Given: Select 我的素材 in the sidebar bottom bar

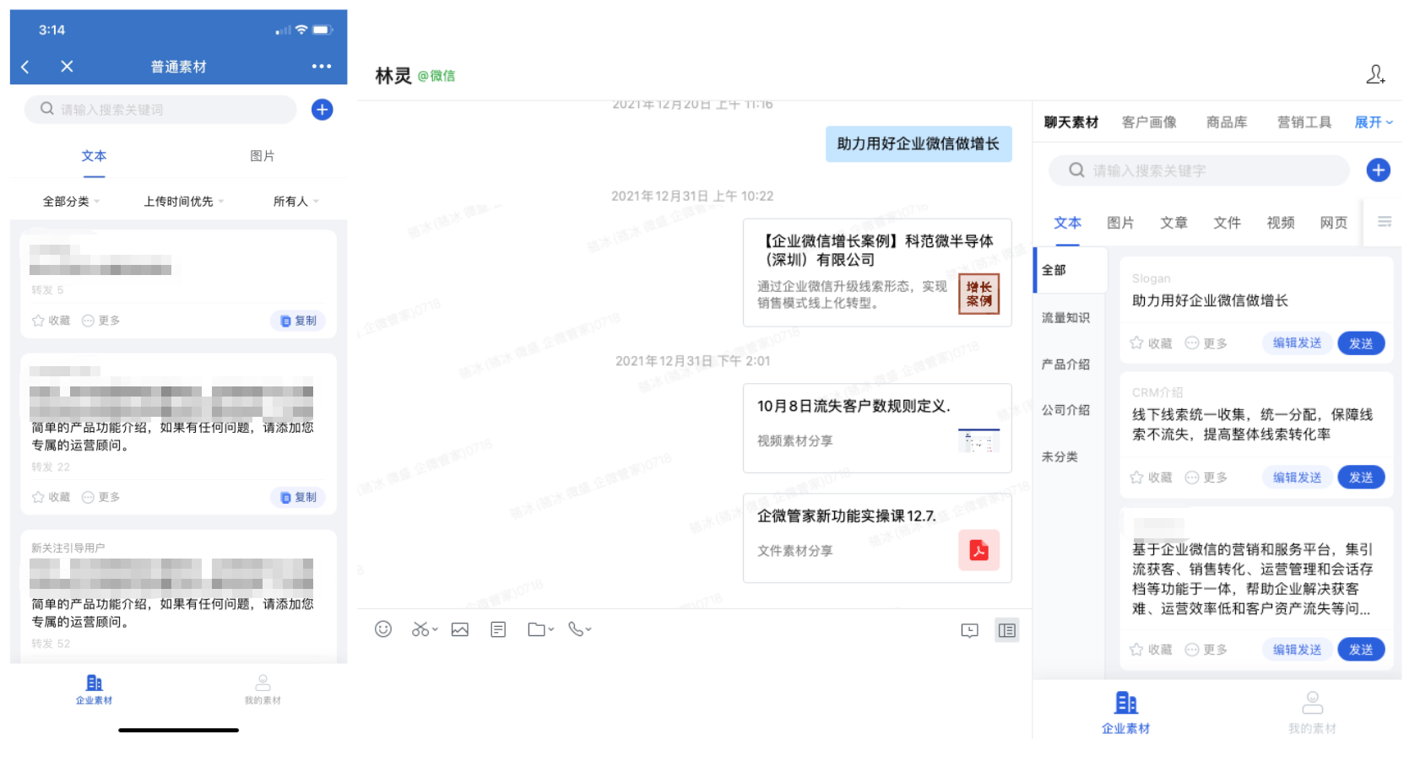Looking at the screenshot, I should tap(1312, 713).
